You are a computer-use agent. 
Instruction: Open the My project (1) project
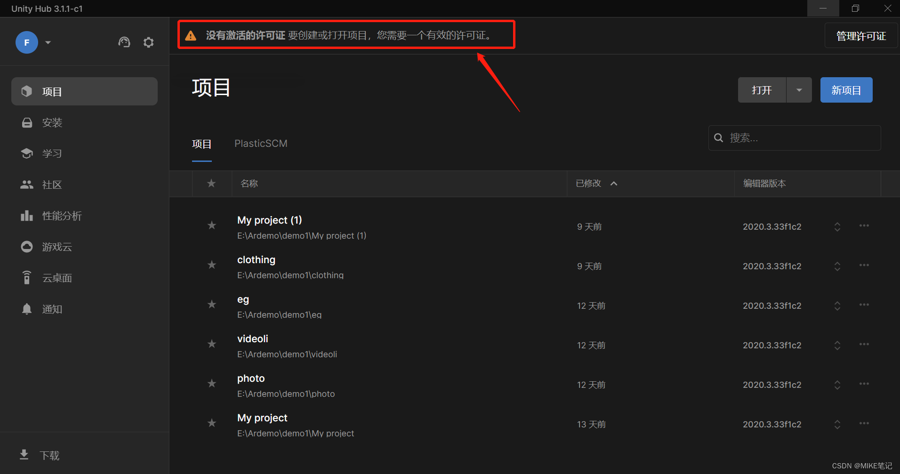coord(270,220)
